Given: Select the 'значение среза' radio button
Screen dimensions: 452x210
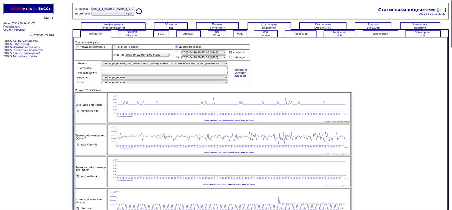Looking at the screenshot, I should (x=115, y=47).
